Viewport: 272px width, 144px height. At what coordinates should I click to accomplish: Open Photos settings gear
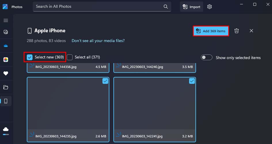210,7
